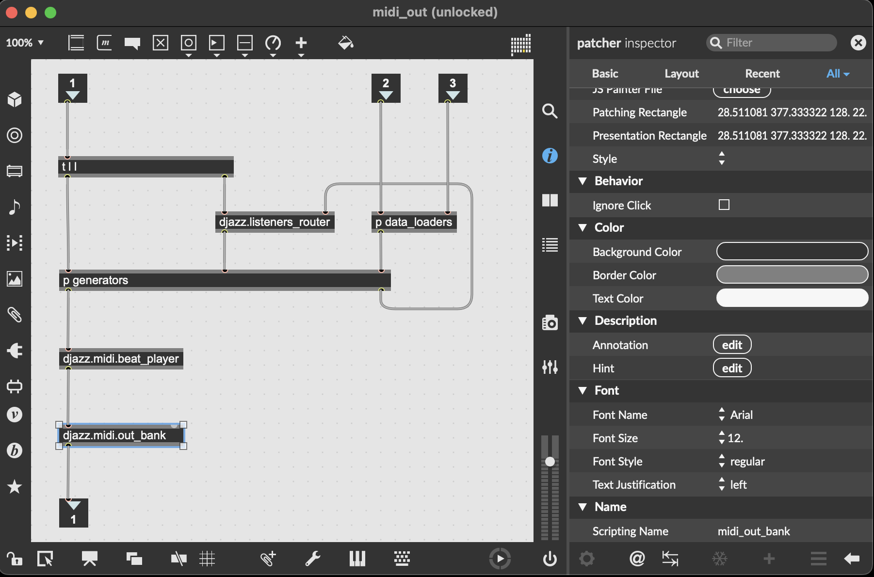Open the mixer sliders icon
The image size is (874, 577).
tap(550, 367)
